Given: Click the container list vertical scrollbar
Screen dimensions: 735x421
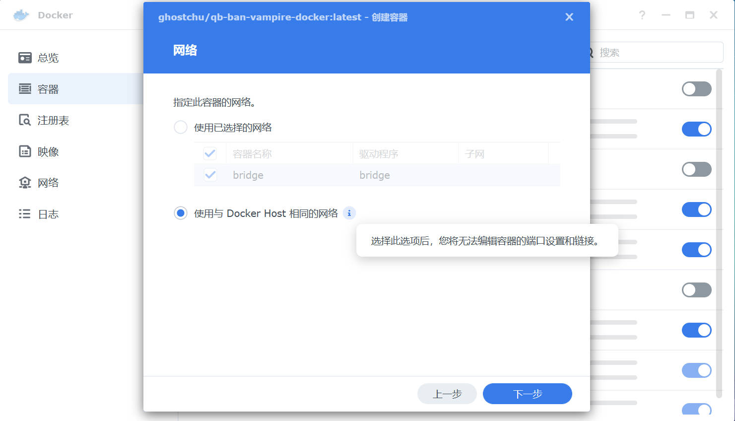Looking at the screenshot, I should [719, 233].
